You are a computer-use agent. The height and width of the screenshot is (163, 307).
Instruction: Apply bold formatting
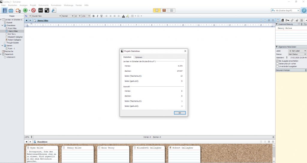click(x=94, y=16)
